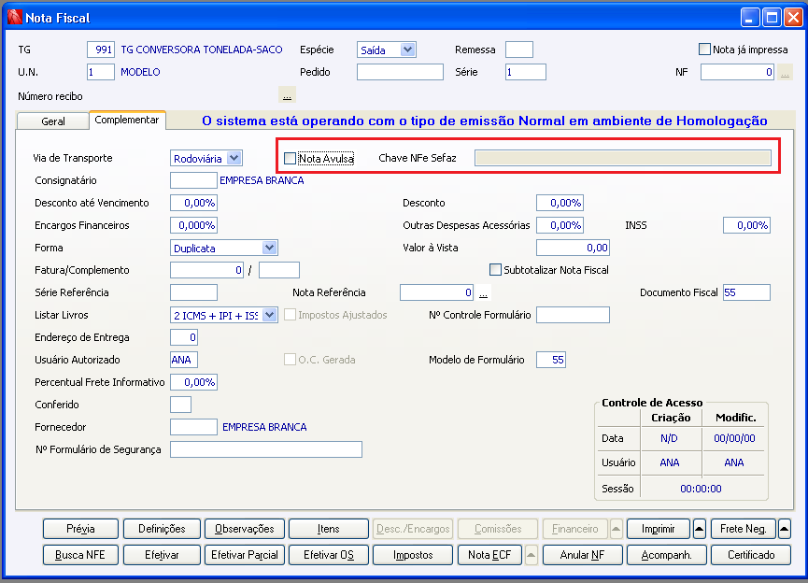The image size is (808, 583).
Task: Click the U.N. code field
Action: (101, 72)
